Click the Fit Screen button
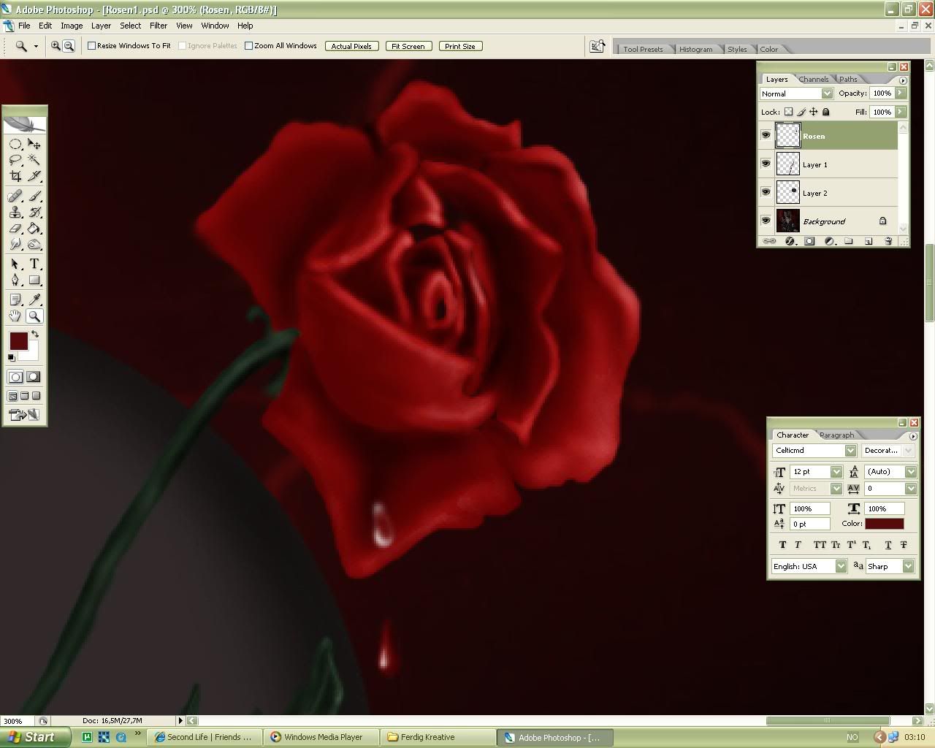The width and height of the screenshot is (935, 748). click(x=408, y=46)
